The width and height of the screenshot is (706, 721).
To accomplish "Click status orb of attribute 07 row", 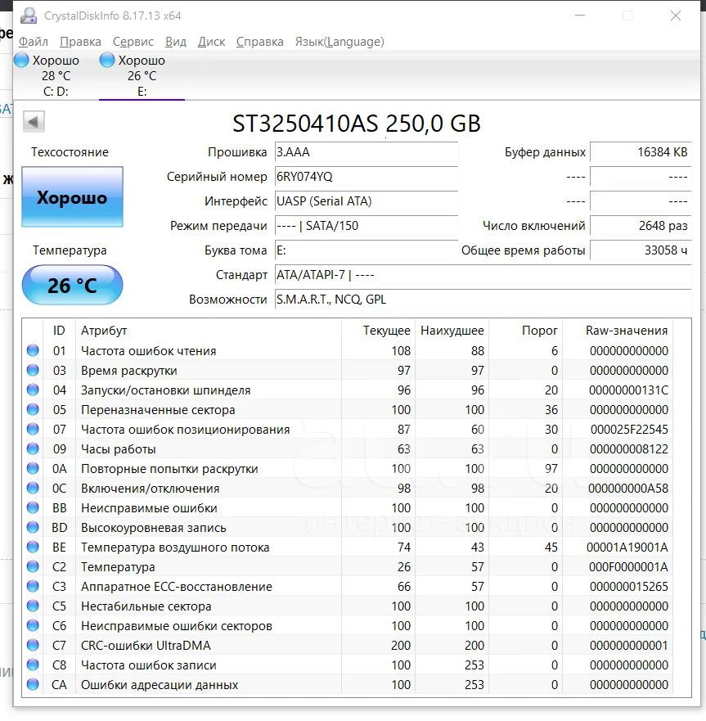I will (33, 429).
